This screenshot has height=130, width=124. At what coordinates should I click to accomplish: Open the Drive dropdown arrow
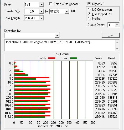click(x=42, y=4)
